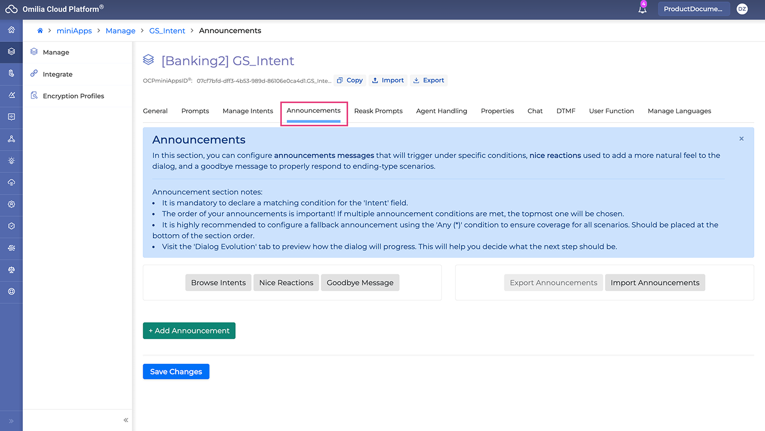765x431 pixels.
Task: Open the scales icon in sidebar
Action: [11, 270]
